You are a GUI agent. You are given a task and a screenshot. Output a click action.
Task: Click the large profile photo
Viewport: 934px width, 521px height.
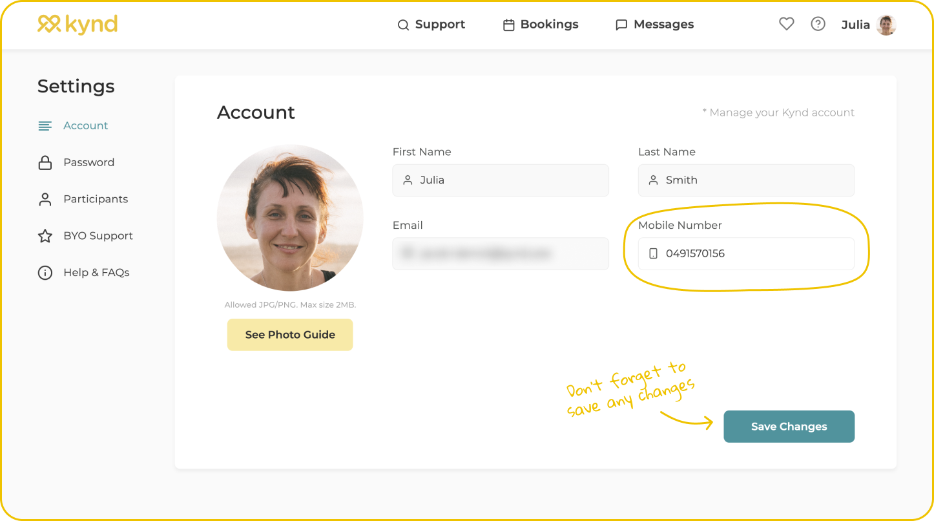tap(290, 218)
